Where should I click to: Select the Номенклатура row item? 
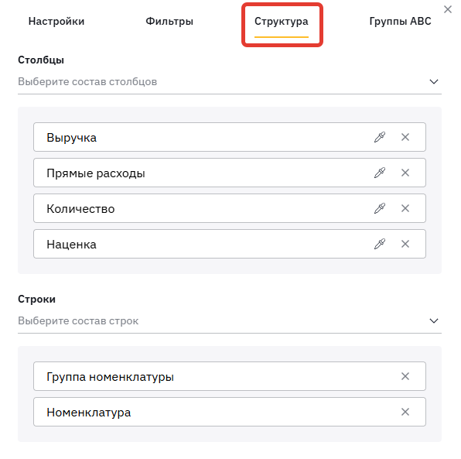(230, 412)
